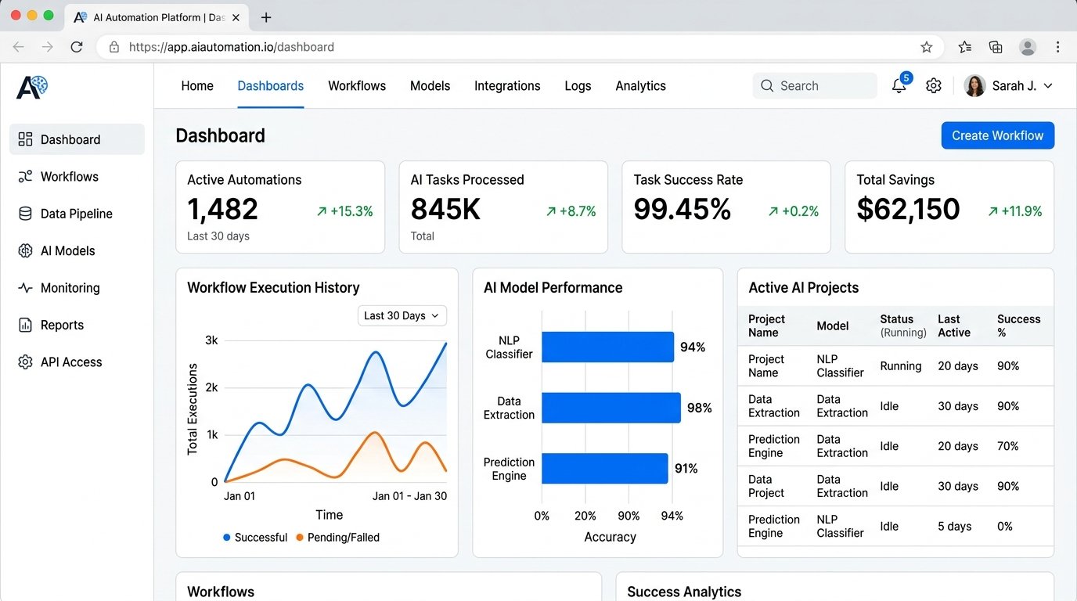Click the Pending/Failed legend entry
The image size is (1077, 601).
[x=337, y=538]
